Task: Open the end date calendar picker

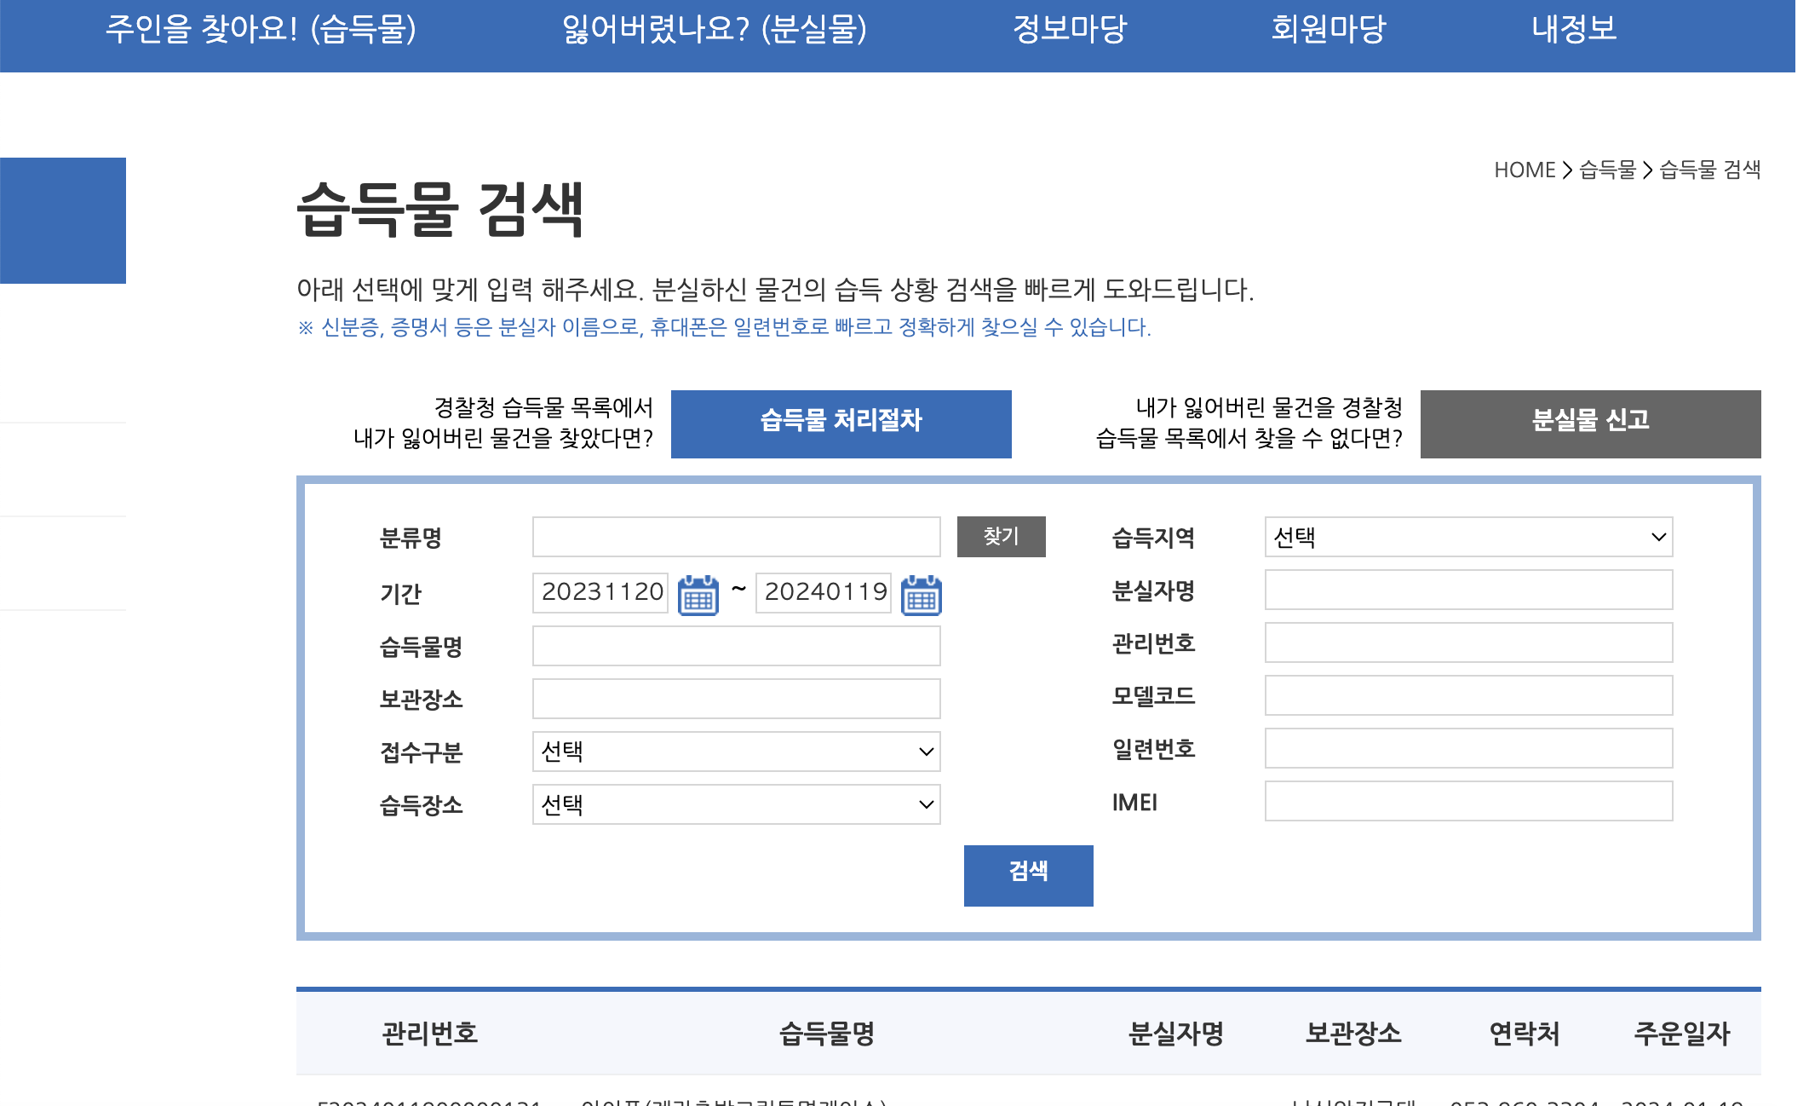Action: tap(921, 594)
